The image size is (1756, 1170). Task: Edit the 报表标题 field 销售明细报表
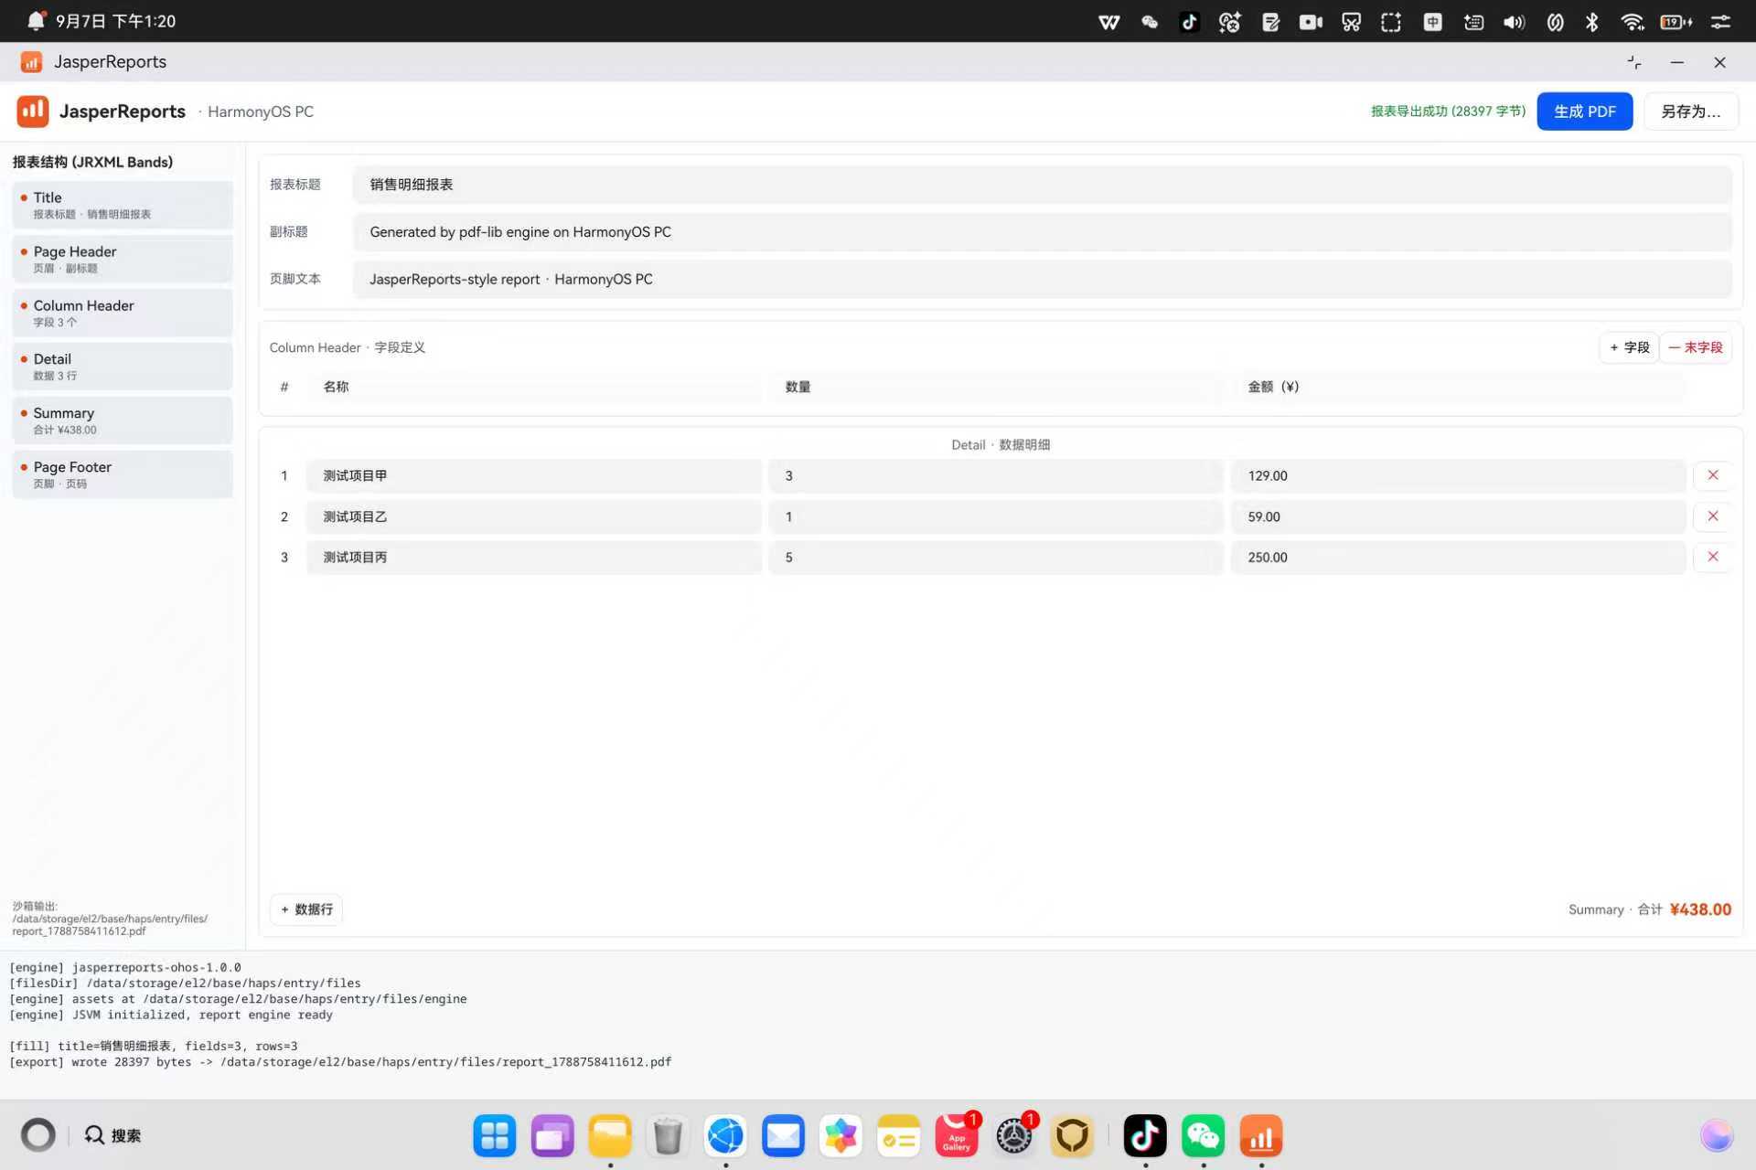[1042, 185]
